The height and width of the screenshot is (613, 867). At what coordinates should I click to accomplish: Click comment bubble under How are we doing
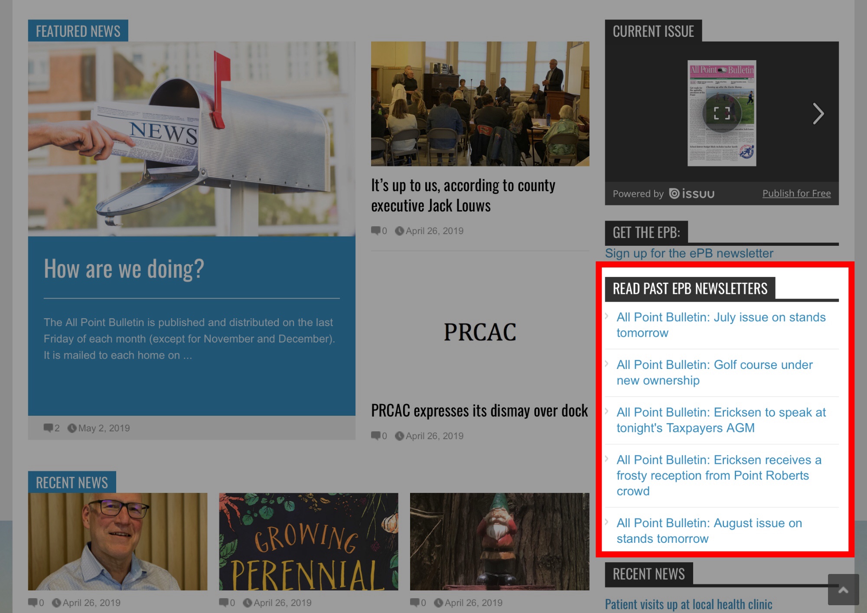(x=48, y=428)
